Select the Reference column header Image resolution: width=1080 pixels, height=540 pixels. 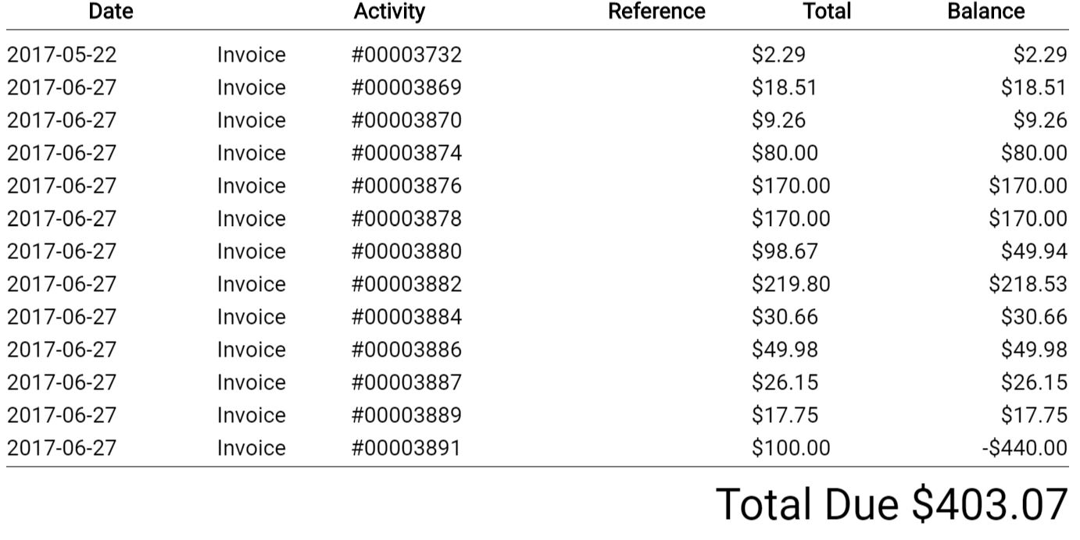(x=656, y=12)
